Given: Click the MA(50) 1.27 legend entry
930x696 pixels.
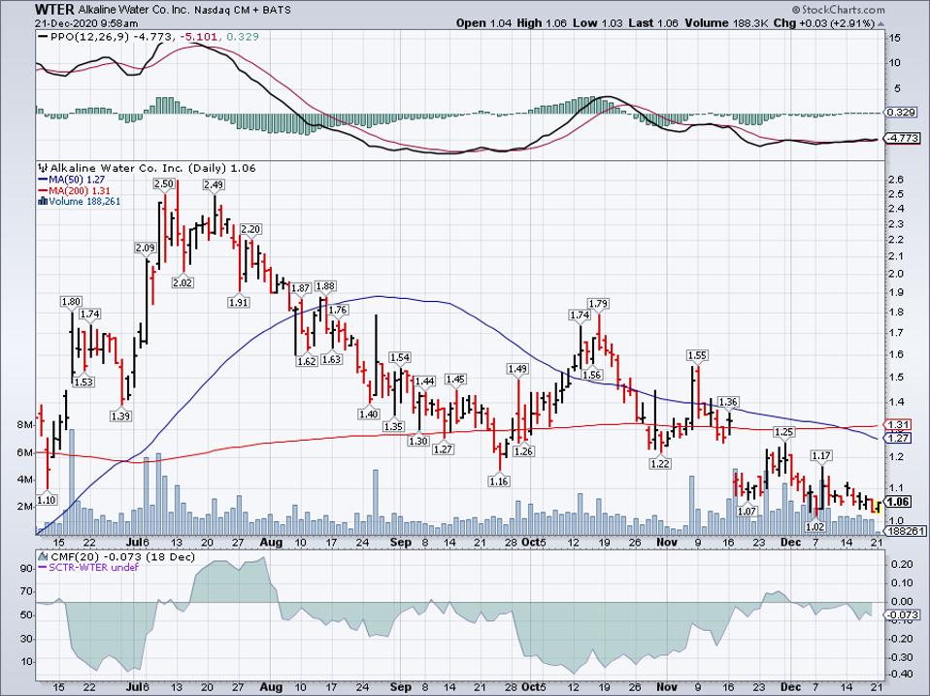Looking at the screenshot, I should pyautogui.click(x=71, y=180).
